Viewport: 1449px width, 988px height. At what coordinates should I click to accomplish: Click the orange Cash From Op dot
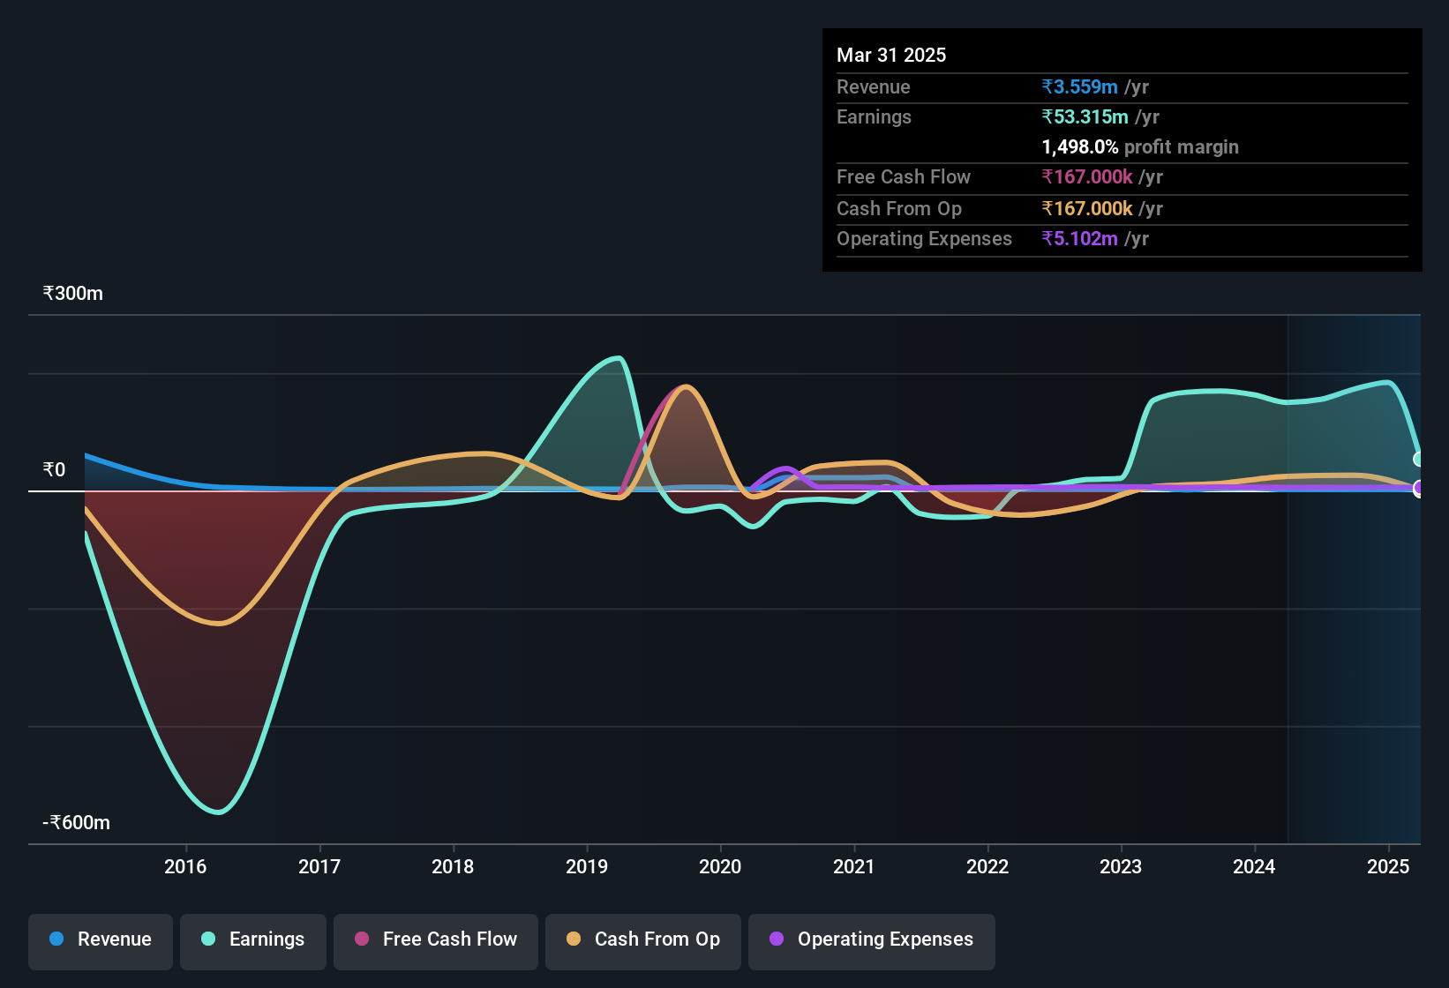point(574,939)
